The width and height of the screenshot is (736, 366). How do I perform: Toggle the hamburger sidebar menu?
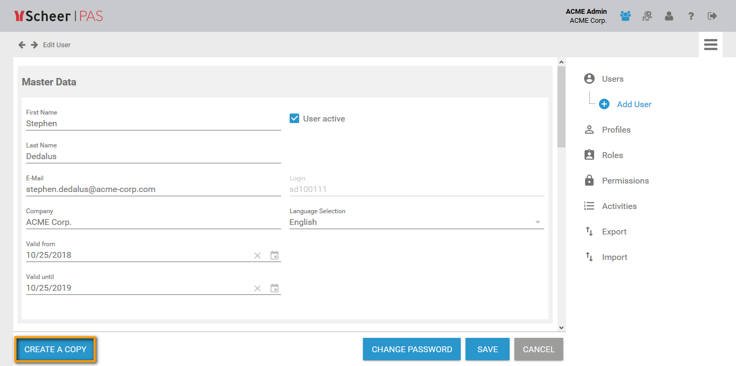(710, 45)
